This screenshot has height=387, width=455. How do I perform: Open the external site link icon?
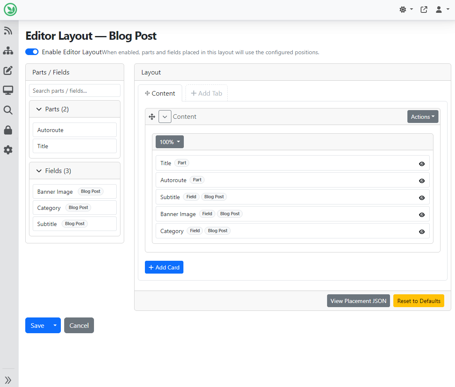click(x=424, y=10)
